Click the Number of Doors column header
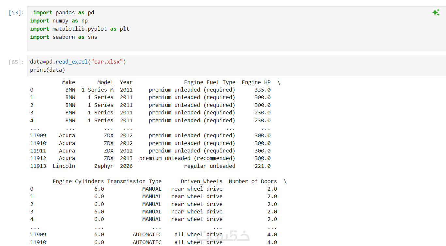 pyautogui.click(x=253, y=181)
